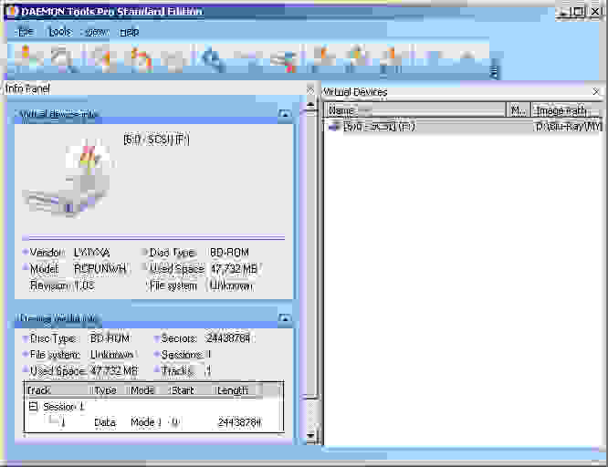
Task: Open the Tools menu
Action: click(59, 31)
